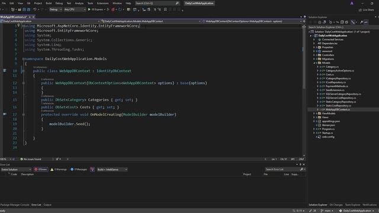Screen dimensions: 379x213
Task: Open the Any CPU platform dropdown
Action: pos(75,9)
